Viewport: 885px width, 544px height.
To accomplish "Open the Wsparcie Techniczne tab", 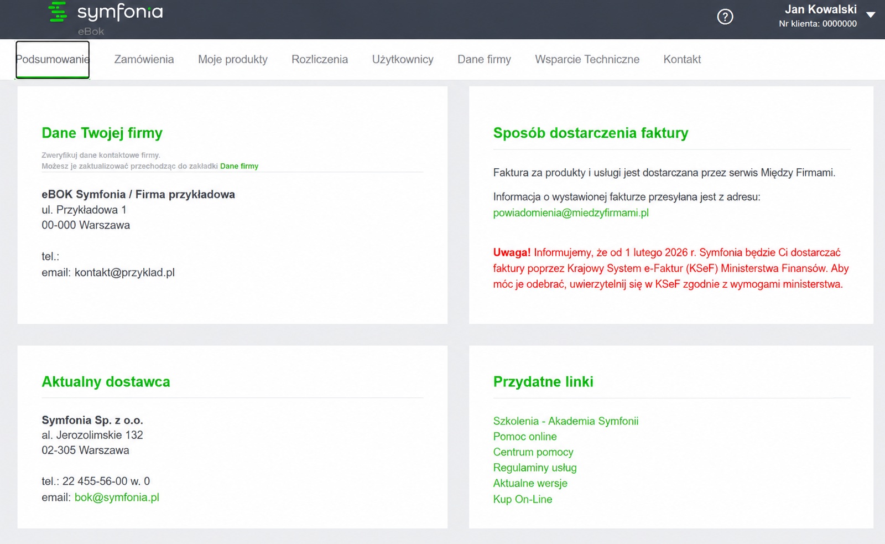I will pos(587,59).
